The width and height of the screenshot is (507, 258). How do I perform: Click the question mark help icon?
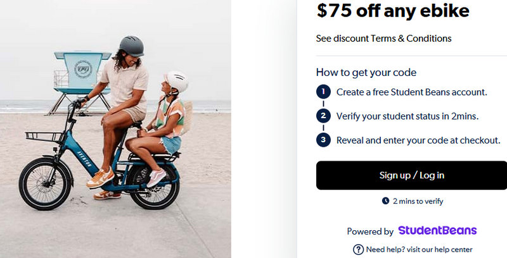point(358,249)
